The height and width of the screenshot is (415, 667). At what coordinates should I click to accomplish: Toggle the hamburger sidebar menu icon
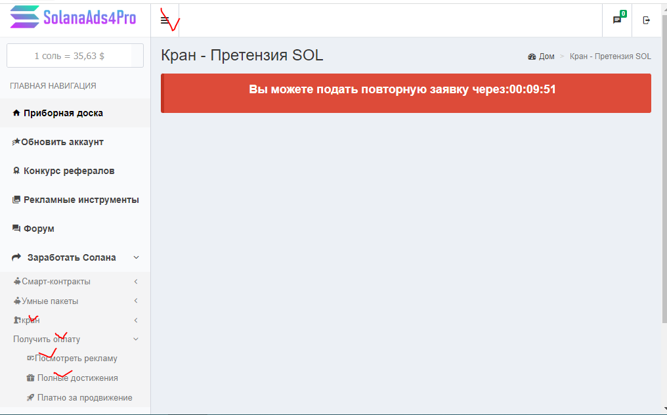click(165, 20)
